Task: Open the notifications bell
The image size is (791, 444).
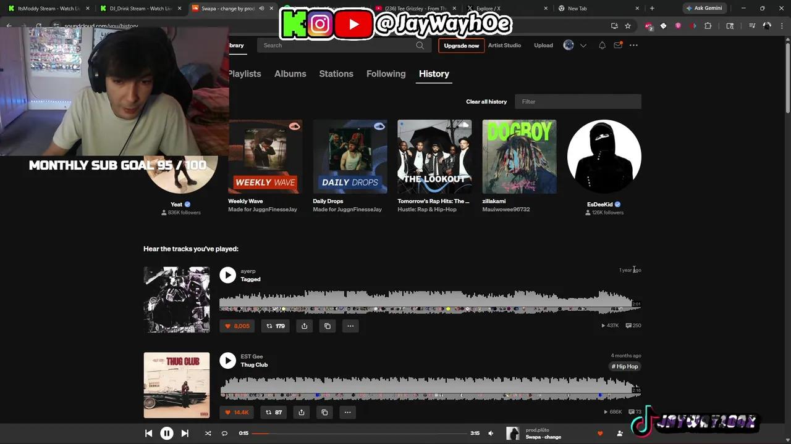Action: pyautogui.click(x=602, y=45)
